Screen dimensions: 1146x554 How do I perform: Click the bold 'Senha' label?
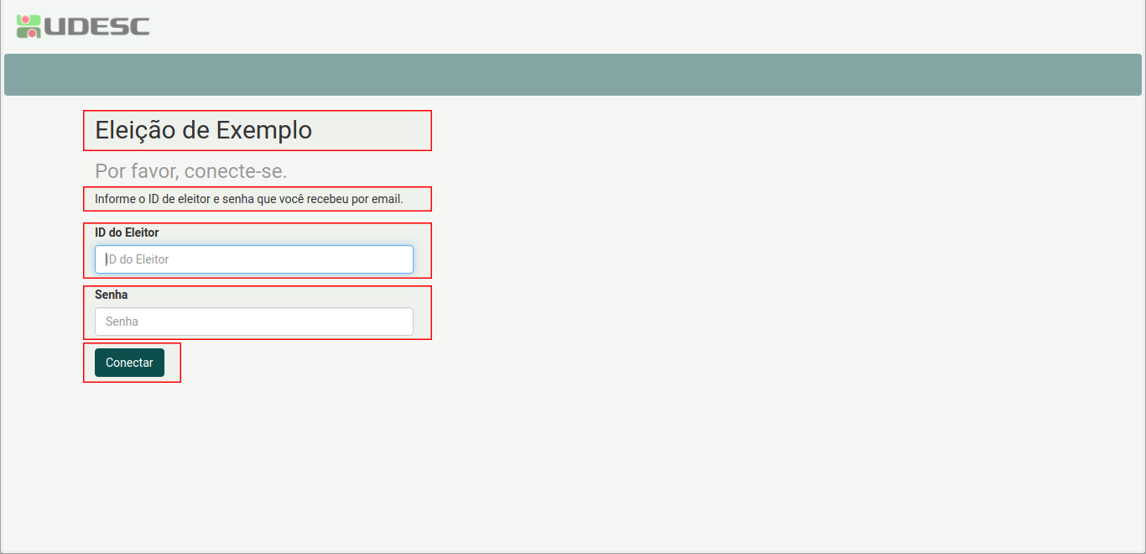(112, 295)
